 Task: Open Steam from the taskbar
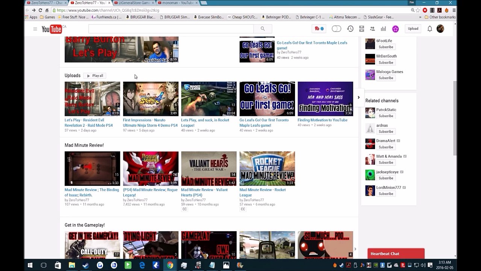point(86,265)
